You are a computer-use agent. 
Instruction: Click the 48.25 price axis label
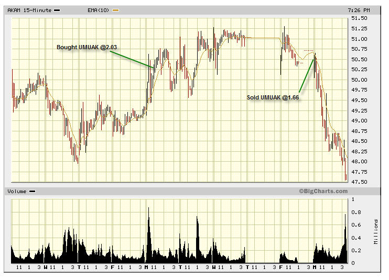[359, 151]
